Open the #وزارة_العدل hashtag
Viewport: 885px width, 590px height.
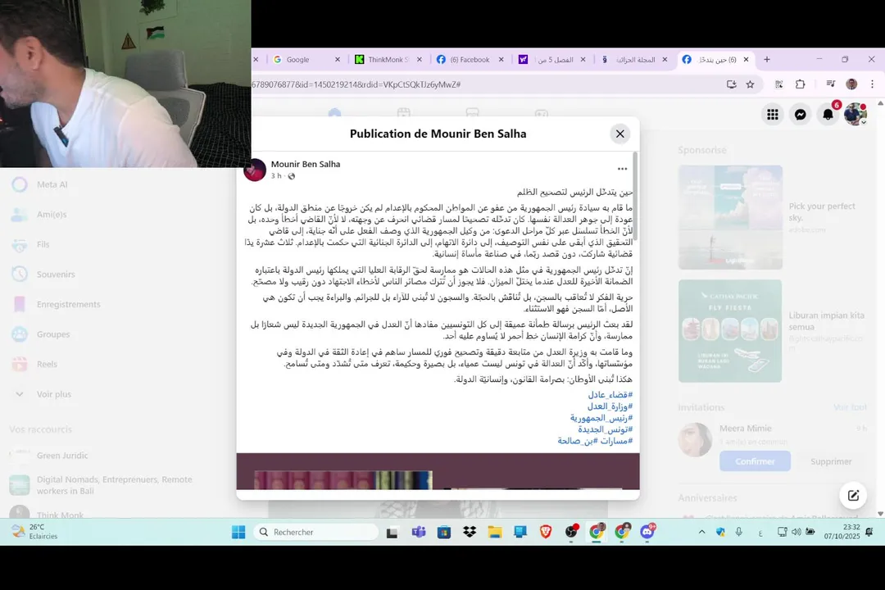610,406
